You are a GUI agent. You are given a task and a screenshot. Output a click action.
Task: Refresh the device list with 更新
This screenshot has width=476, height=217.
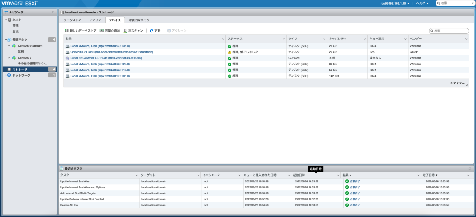point(152,31)
